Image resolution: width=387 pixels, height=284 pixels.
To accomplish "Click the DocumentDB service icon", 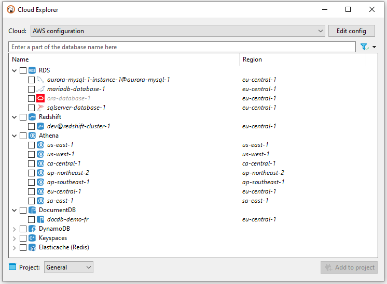I will 32,210.
